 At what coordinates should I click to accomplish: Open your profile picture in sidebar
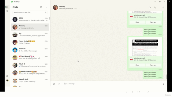7,80
